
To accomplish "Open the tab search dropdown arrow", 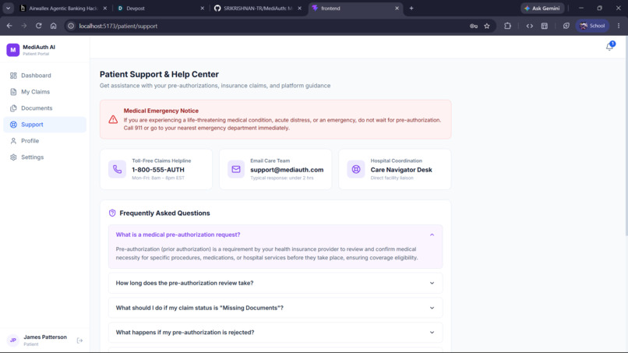I will tap(8, 8).
